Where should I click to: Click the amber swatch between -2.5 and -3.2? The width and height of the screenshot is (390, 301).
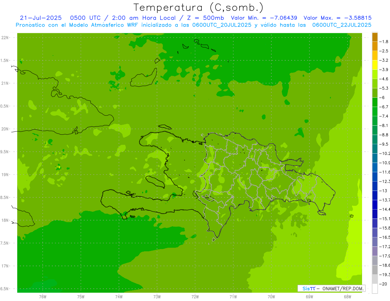click(375, 56)
